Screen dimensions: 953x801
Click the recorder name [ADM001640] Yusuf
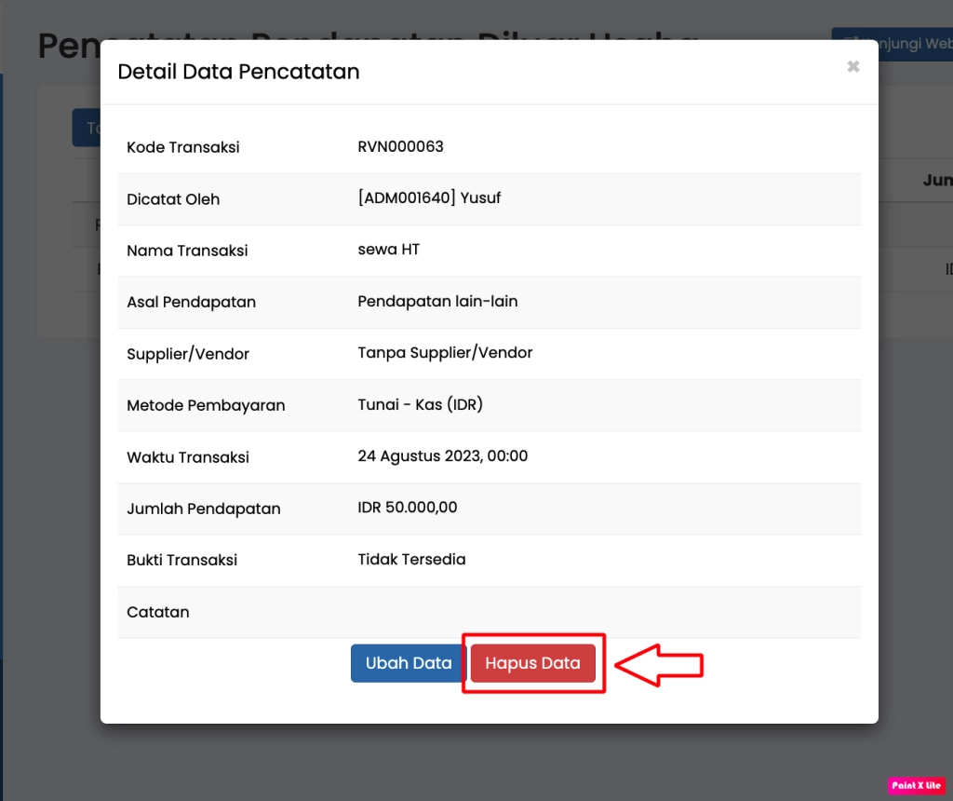coord(429,198)
